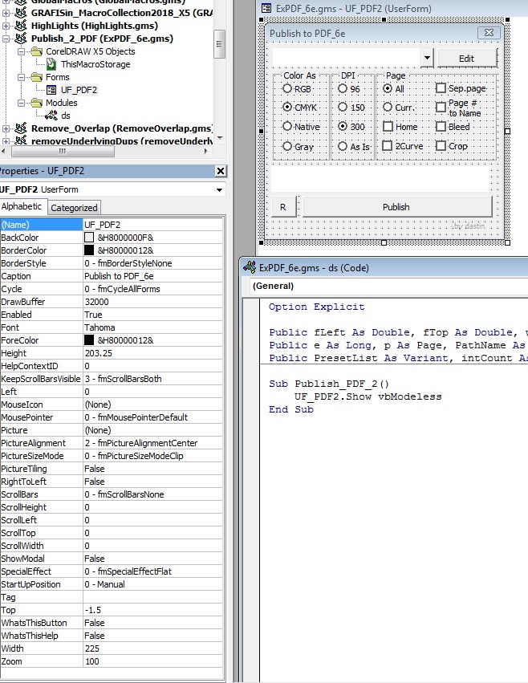This screenshot has height=683, width=528.
Task: Expand the GRAFISin_MacroCollection2018_X5 node
Action: pyautogui.click(x=6, y=13)
